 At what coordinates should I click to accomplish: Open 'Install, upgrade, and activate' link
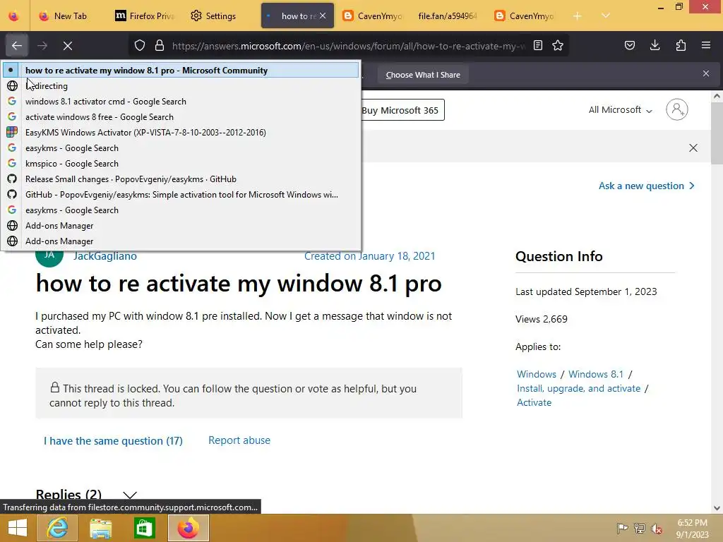tap(579, 389)
